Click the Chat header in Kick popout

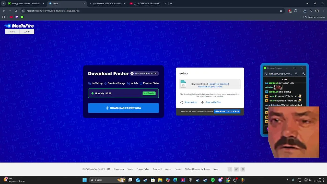tap(285, 79)
